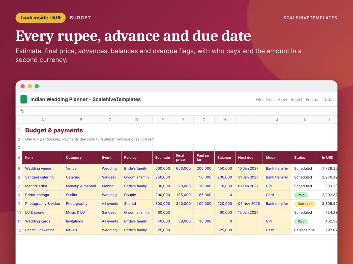Select the 'Photography & video' cell
Image resolution: width=353 pixels, height=264 pixels.
pyautogui.click(x=43, y=204)
